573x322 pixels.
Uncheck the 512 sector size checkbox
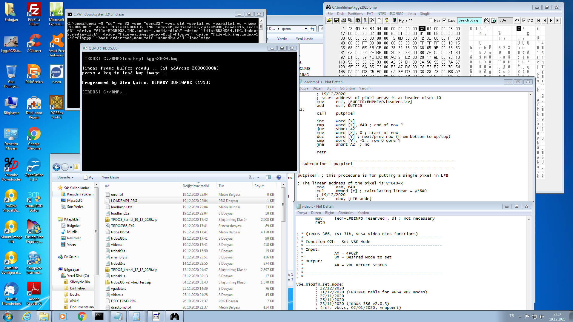(523, 20)
